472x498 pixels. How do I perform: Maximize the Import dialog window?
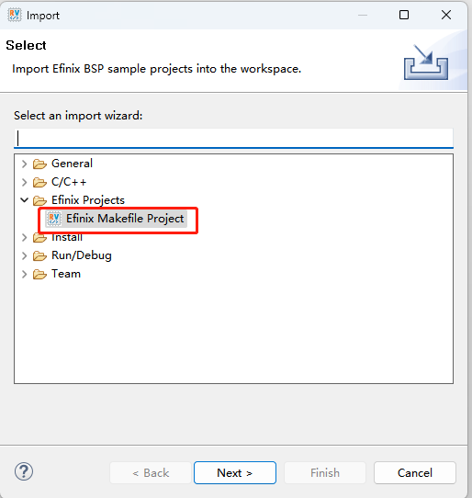tap(404, 15)
